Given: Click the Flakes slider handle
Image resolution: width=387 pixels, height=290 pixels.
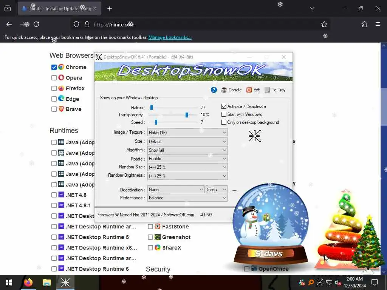Looking at the screenshot, I should pyautogui.click(x=152, y=108).
